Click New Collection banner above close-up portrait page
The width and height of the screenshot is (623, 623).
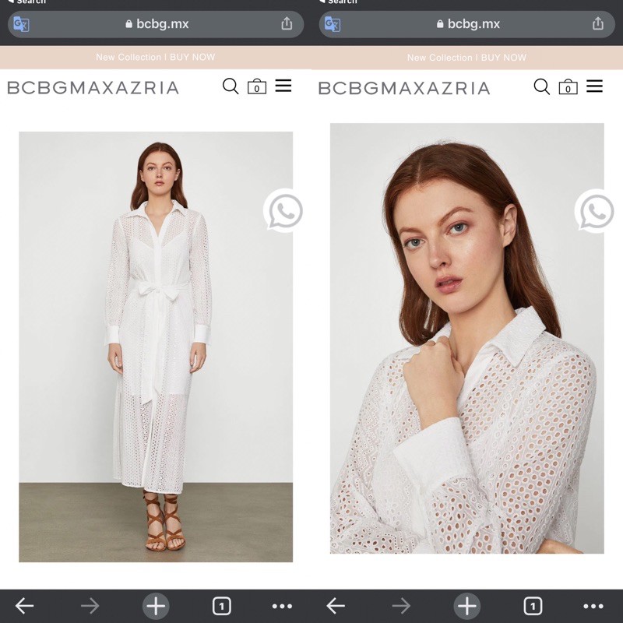pos(439,58)
